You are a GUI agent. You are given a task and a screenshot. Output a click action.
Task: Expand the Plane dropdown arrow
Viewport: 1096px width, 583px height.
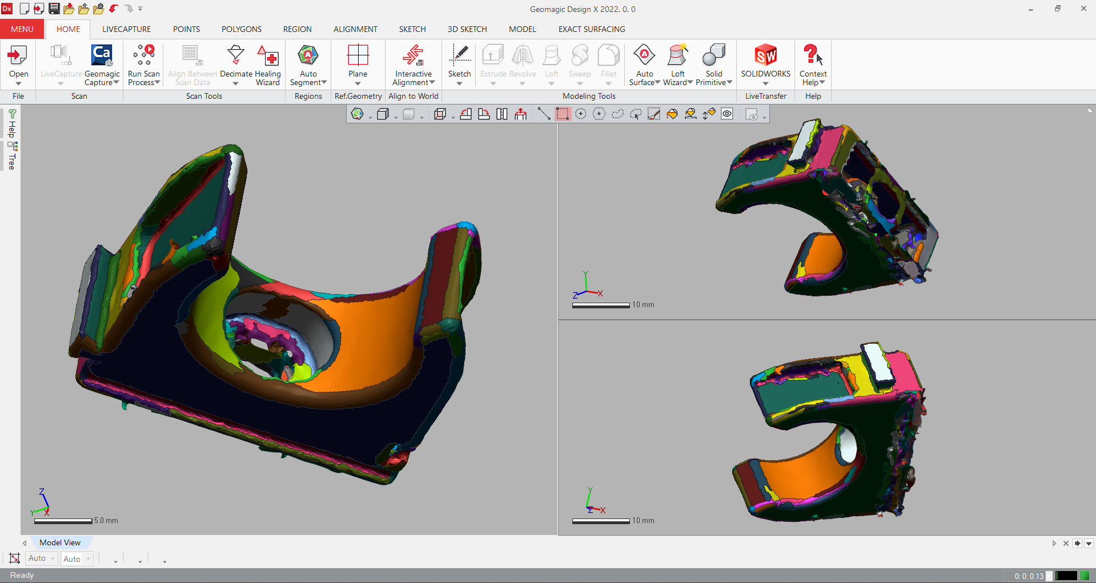coord(358,84)
